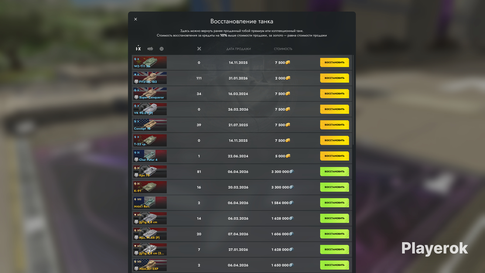
Task: Restore Super Conqueror for 7 500 gold
Action: (x=334, y=94)
